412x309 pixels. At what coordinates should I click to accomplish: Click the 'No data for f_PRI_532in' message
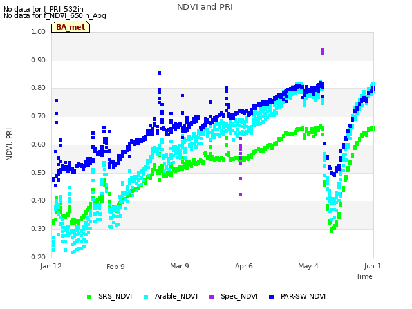pos(43,10)
